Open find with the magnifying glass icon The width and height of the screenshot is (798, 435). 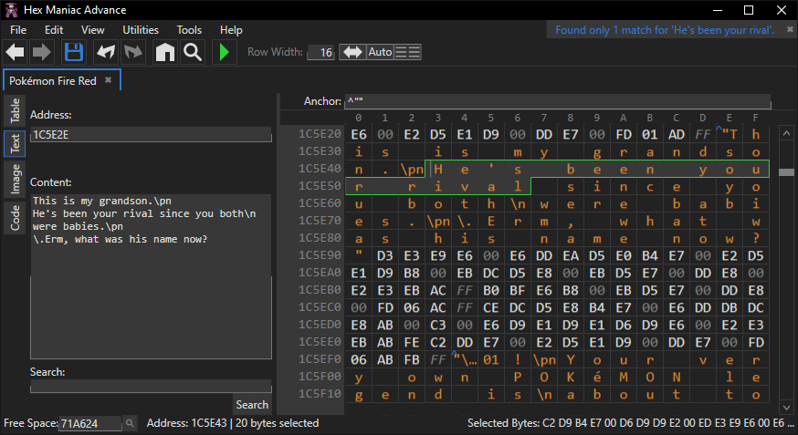click(193, 52)
